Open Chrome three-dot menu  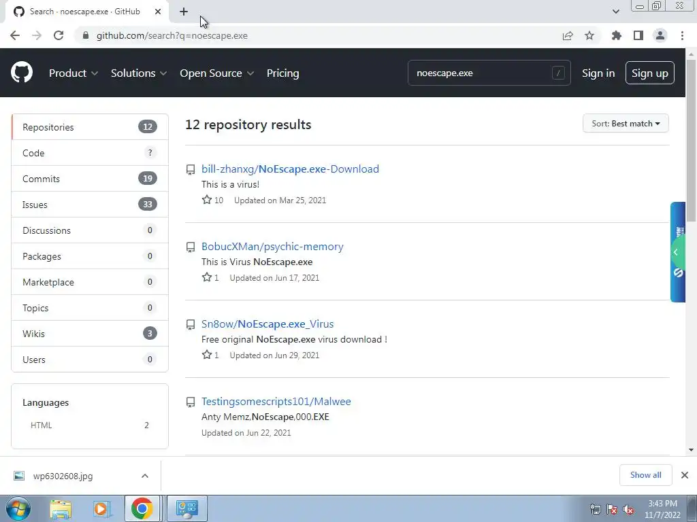click(682, 35)
